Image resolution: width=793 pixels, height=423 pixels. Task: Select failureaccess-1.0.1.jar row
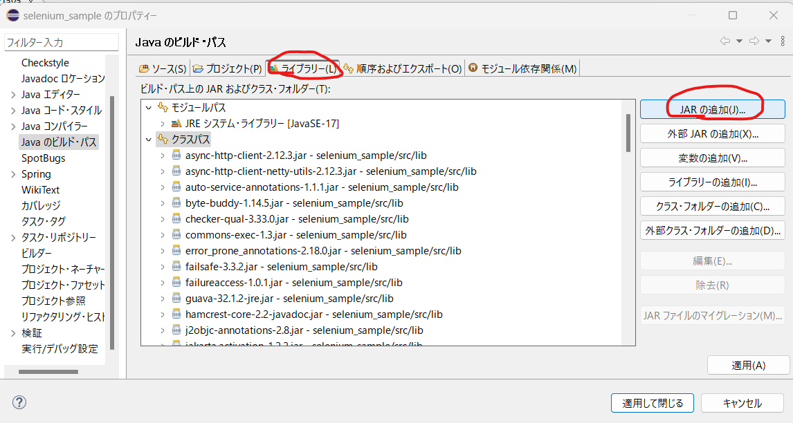294,283
